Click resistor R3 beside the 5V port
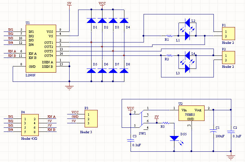245x162 pixels. click(x=166, y=123)
